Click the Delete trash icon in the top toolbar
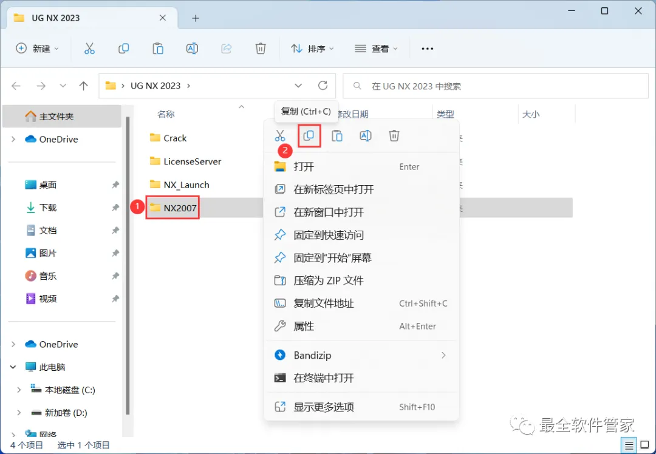This screenshot has height=454, width=656. 261,49
